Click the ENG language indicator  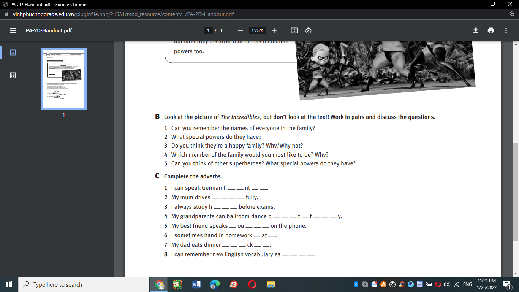point(467,284)
